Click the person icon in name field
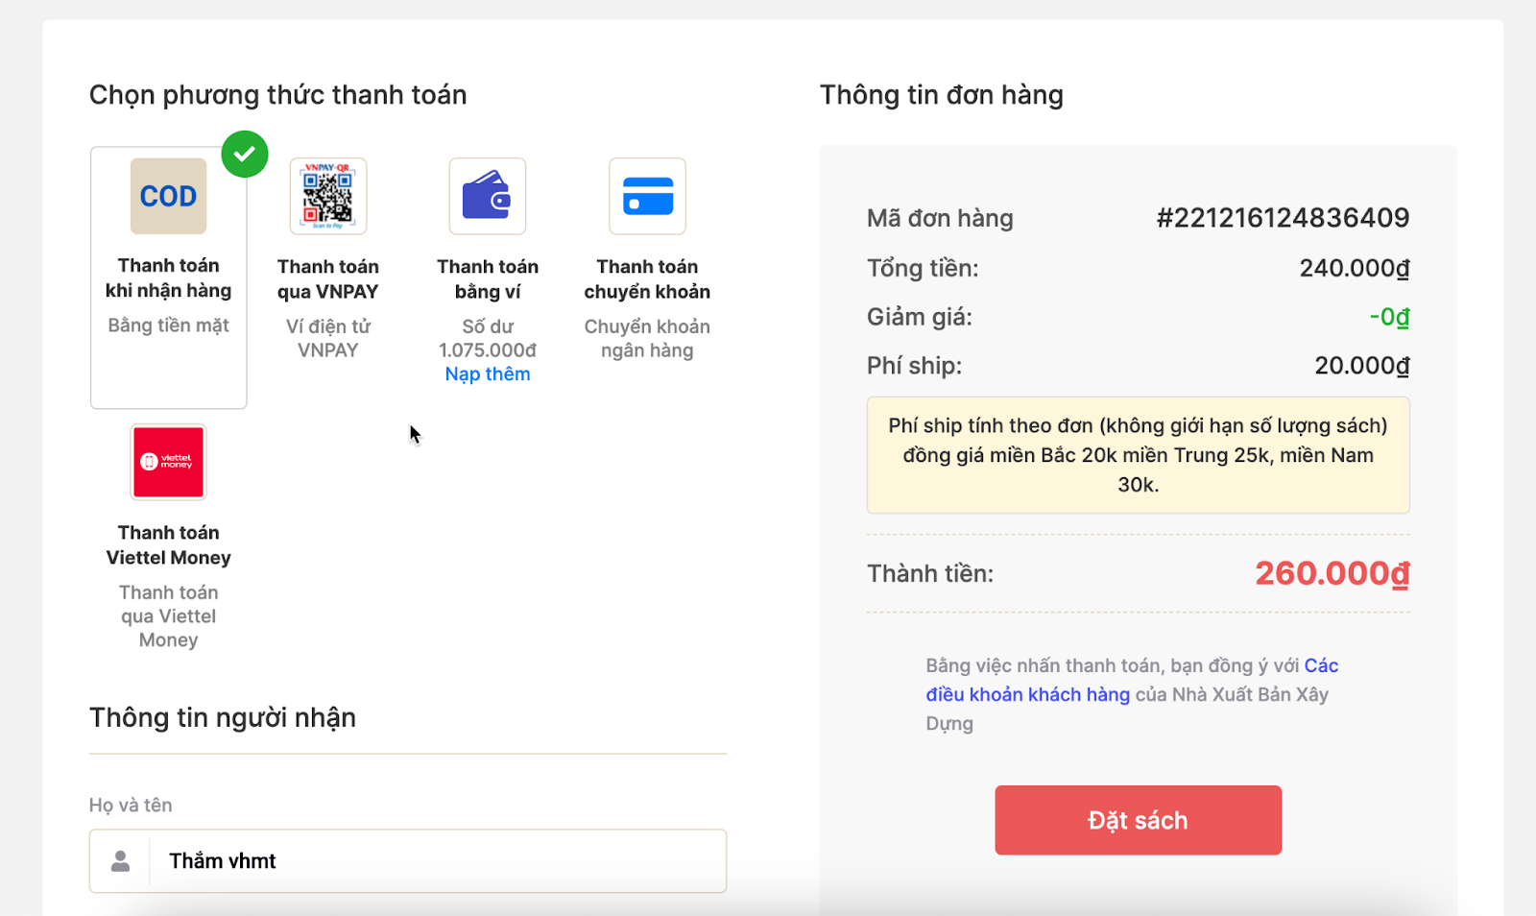Screen dimensions: 1536x916 point(120,861)
